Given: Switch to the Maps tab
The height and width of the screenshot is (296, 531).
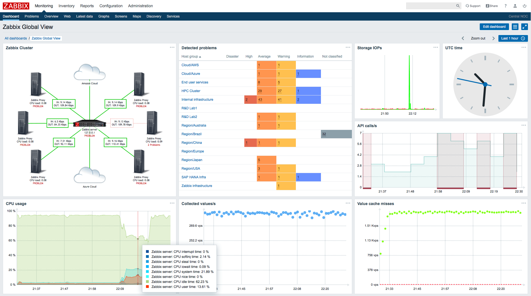Looking at the screenshot, I should [137, 16].
